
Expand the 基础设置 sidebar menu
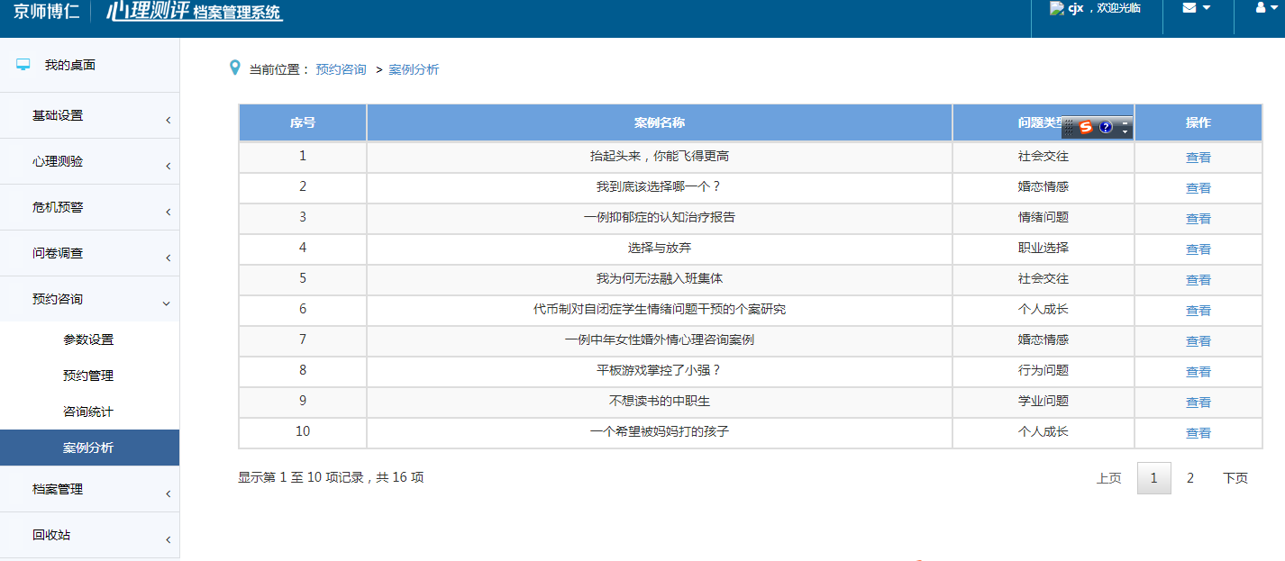point(90,115)
